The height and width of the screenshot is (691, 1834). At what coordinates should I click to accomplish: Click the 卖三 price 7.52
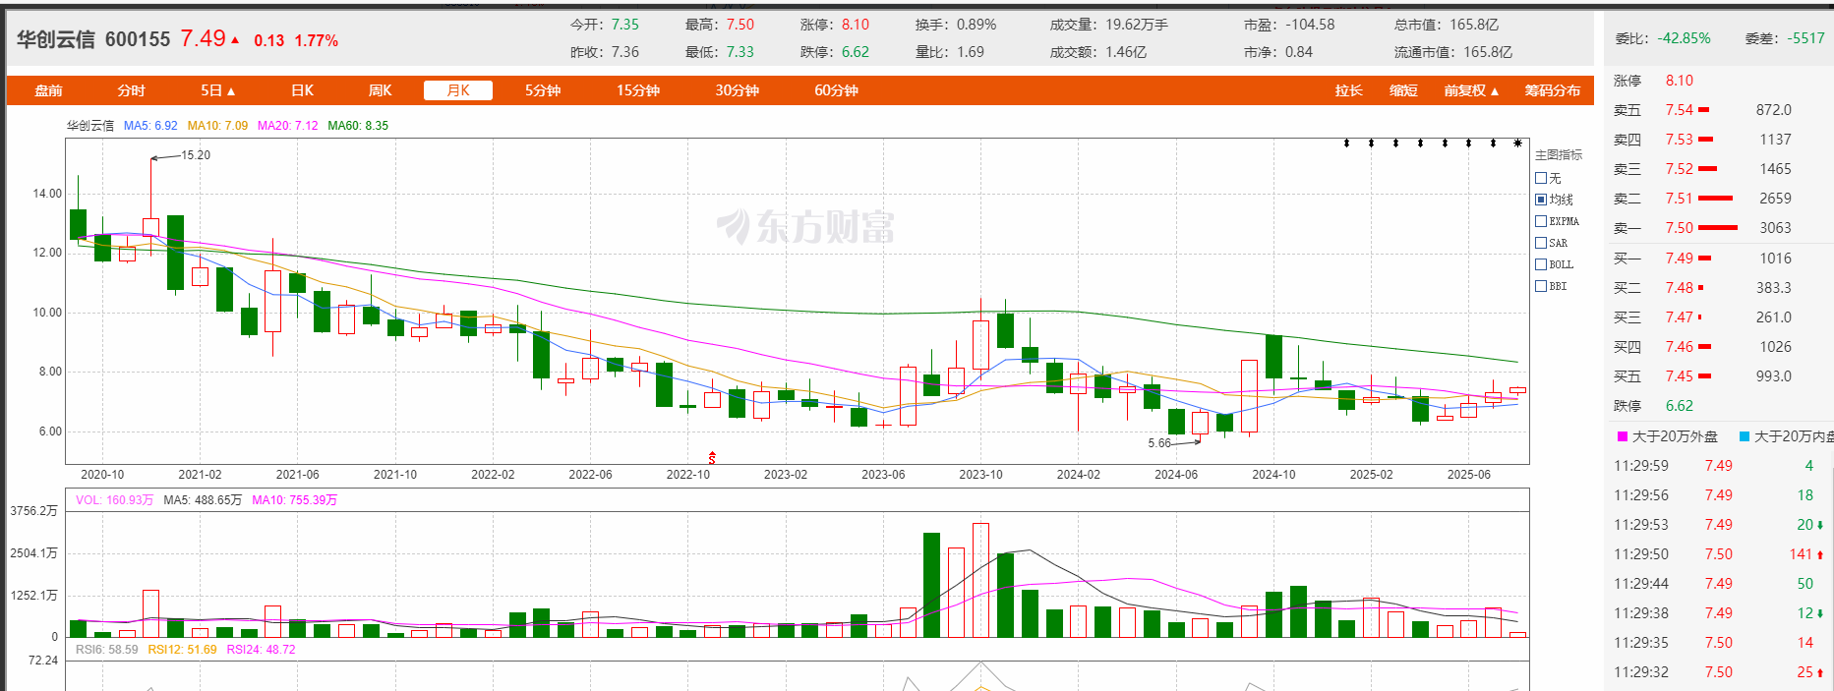point(1679,169)
